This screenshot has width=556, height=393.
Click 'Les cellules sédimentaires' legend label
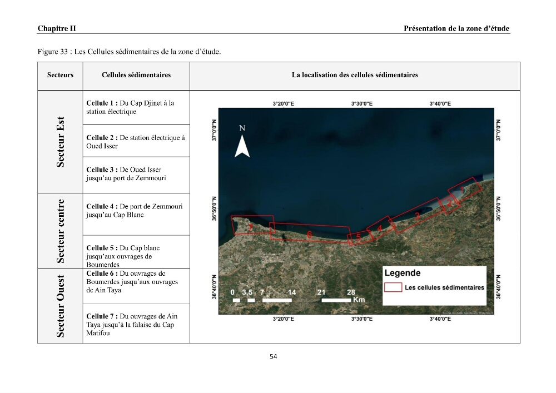point(444,287)
